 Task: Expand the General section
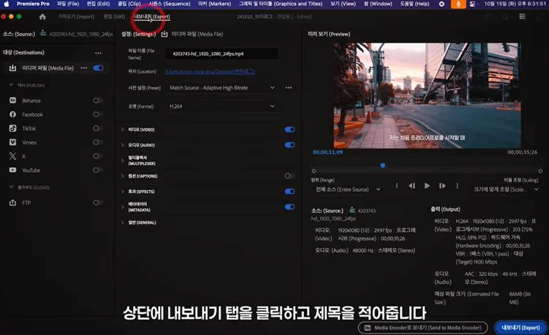[122, 222]
